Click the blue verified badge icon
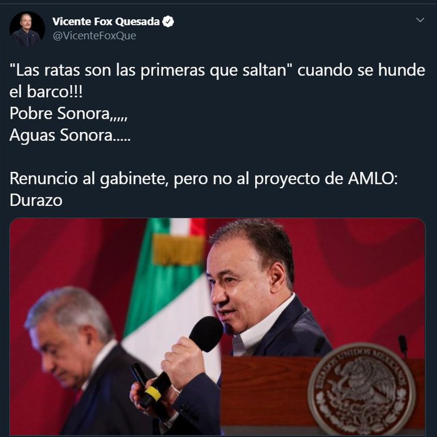 click(168, 22)
